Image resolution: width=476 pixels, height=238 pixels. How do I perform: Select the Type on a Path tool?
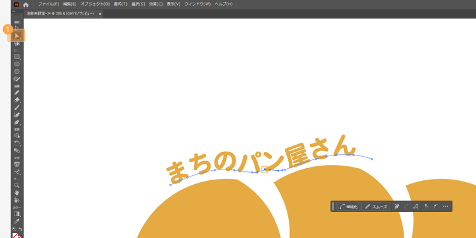point(17,172)
